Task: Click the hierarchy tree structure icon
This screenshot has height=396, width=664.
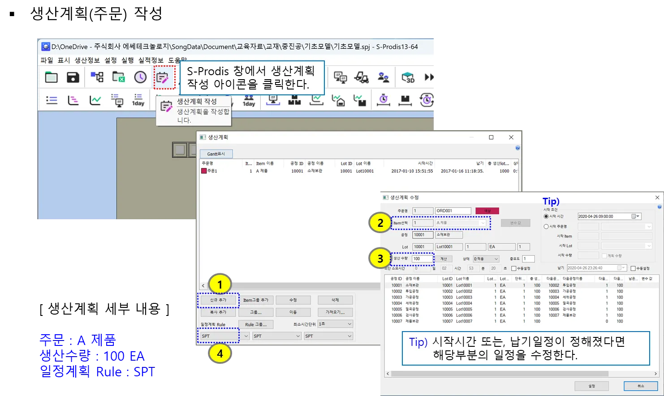Action: [x=97, y=77]
